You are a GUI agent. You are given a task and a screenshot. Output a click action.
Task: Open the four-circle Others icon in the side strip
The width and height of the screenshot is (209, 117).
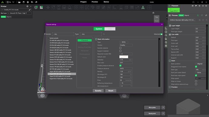click(x=166, y=46)
